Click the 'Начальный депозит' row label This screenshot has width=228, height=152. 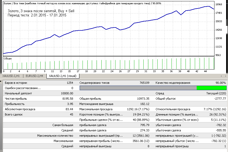18,93
